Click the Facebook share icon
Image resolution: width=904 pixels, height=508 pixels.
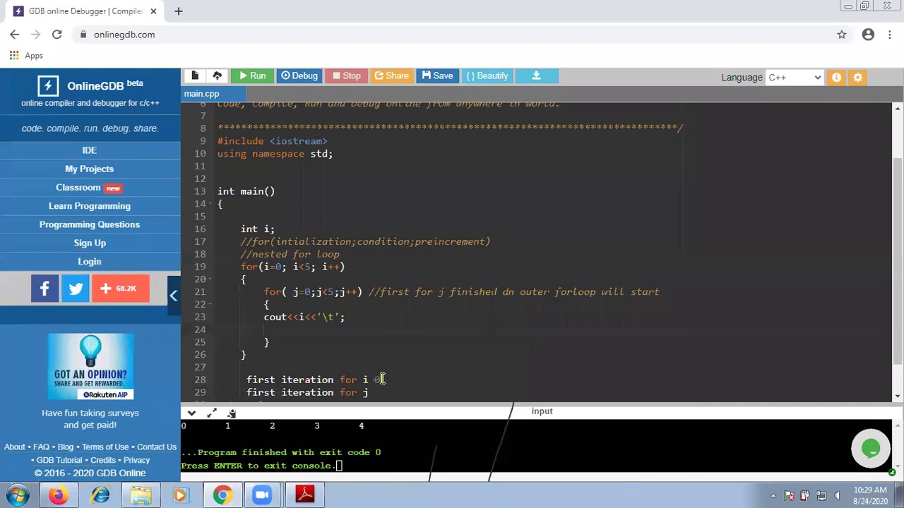coord(44,289)
